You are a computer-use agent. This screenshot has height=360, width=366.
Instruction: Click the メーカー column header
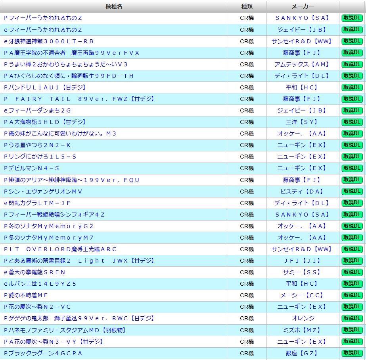pos(303,6)
